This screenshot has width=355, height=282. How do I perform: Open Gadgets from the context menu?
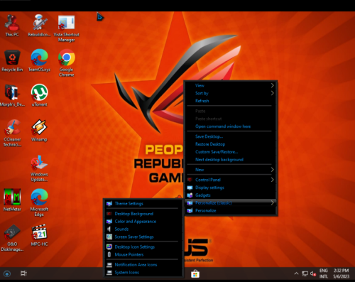(231, 195)
